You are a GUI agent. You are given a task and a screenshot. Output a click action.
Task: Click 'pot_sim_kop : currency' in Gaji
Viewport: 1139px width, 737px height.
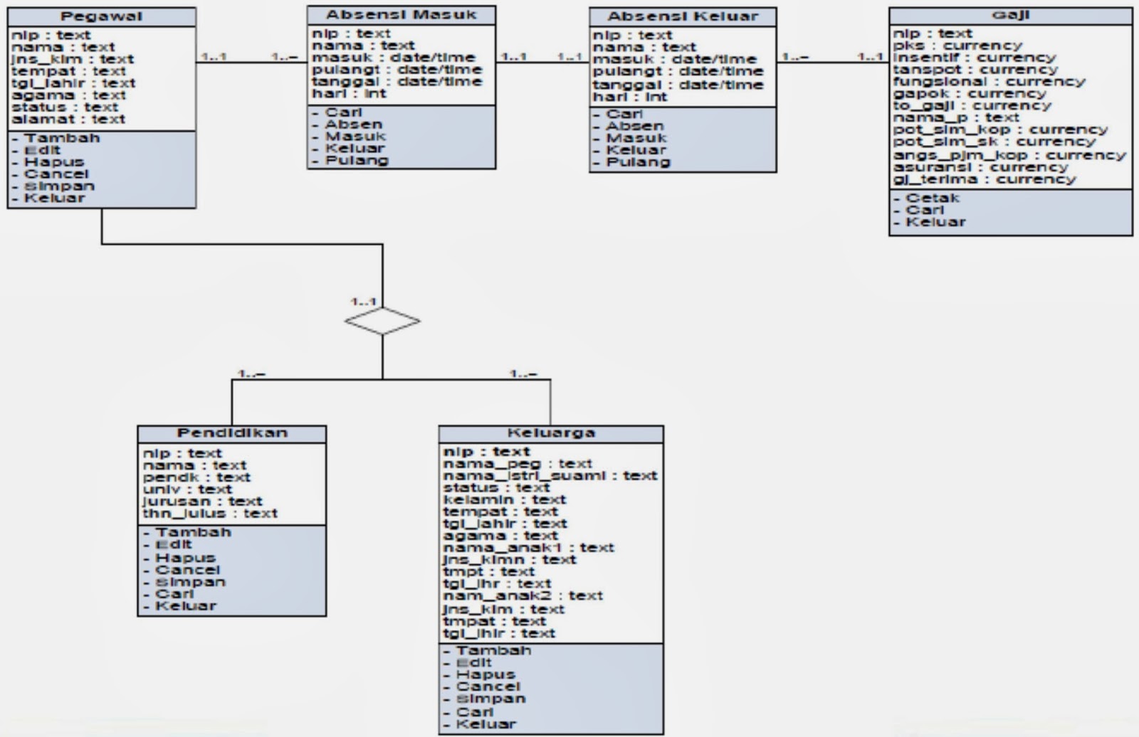pos(1000,130)
